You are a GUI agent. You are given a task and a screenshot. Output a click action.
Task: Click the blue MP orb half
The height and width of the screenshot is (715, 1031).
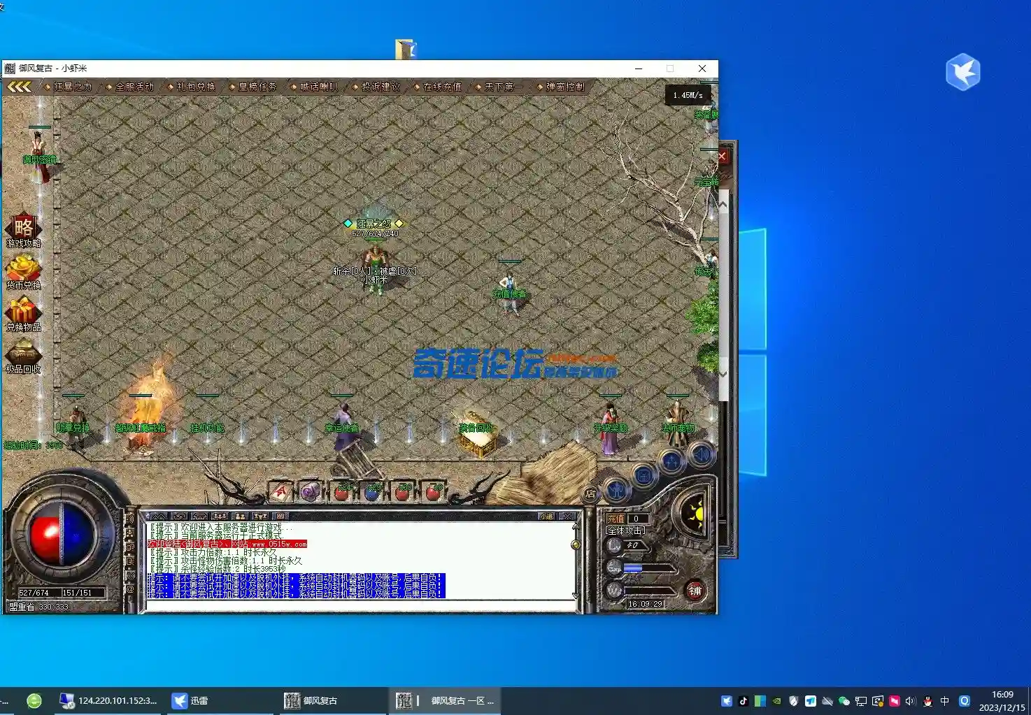(x=78, y=535)
